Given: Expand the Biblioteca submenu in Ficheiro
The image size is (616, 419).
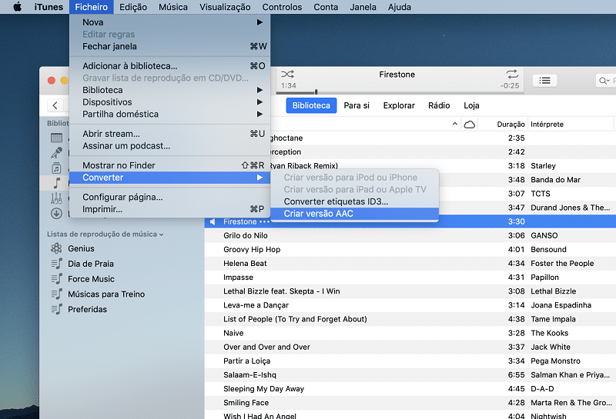Looking at the screenshot, I should pos(169,90).
